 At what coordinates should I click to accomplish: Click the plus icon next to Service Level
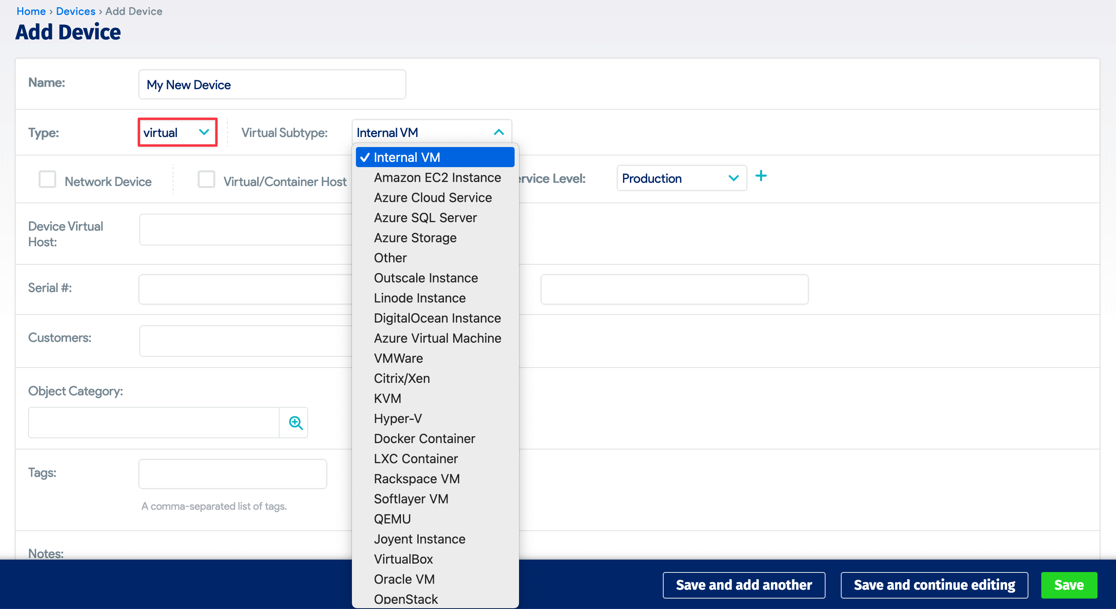pos(761,176)
